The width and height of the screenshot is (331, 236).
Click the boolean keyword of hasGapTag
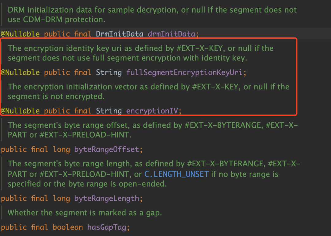click(67, 227)
